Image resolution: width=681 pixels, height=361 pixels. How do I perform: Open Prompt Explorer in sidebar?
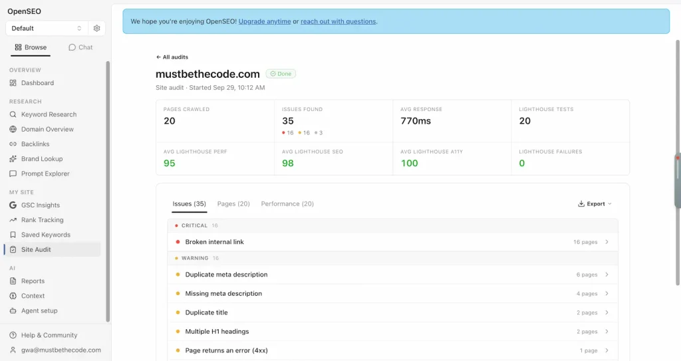pyautogui.click(x=45, y=174)
